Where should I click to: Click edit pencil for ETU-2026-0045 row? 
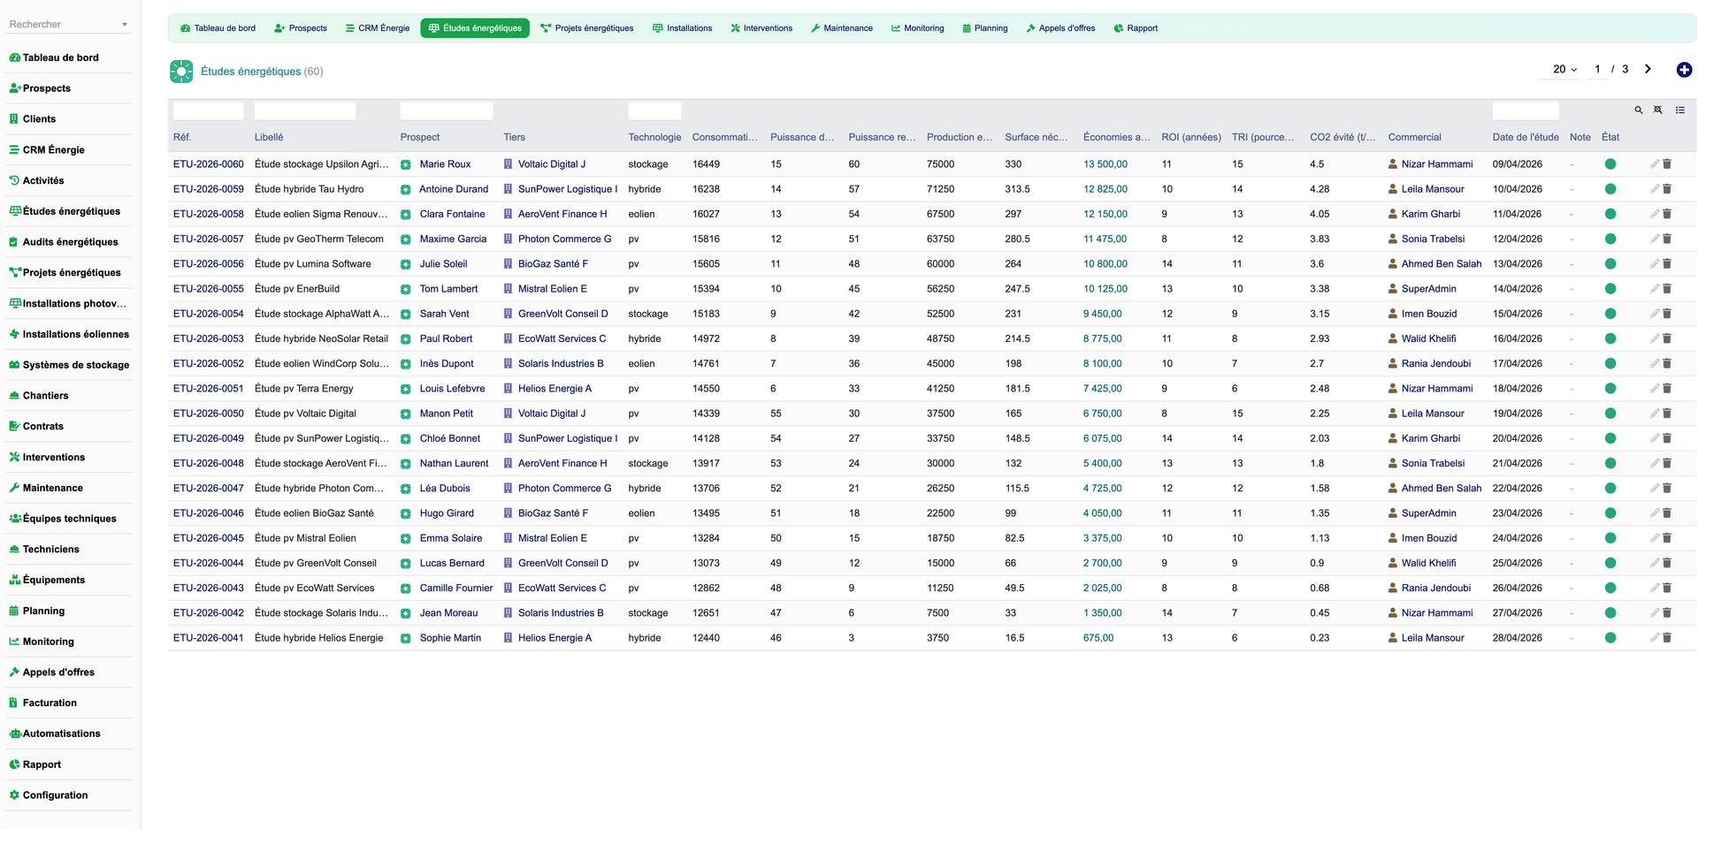click(1654, 538)
